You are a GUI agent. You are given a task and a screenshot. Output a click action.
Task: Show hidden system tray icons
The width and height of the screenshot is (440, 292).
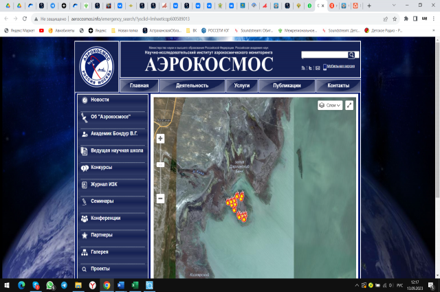[x=357, y=285]
